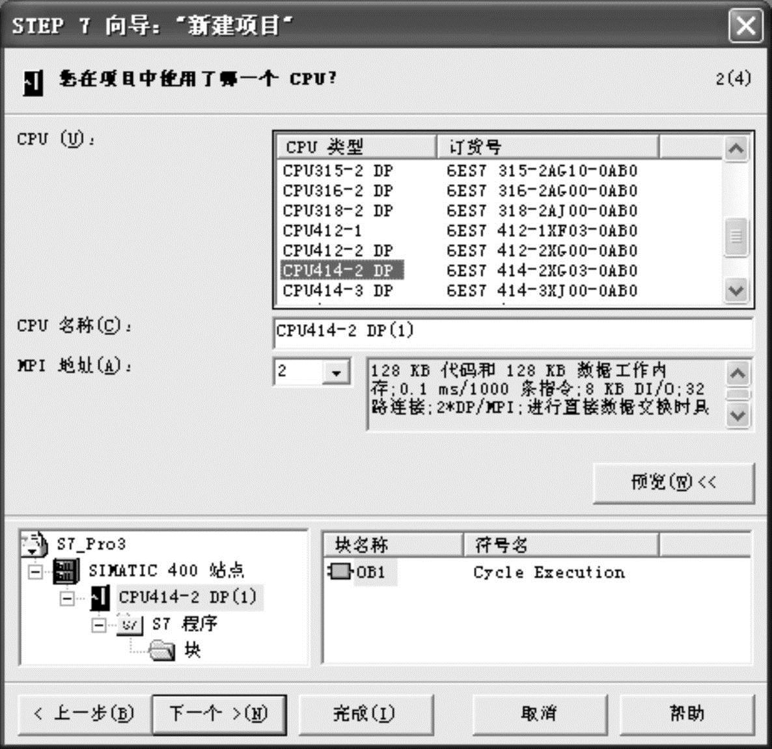This screenshot has width=772, height=749.
Task: Select S7_Pro3 project node
Action: [92, 544]
